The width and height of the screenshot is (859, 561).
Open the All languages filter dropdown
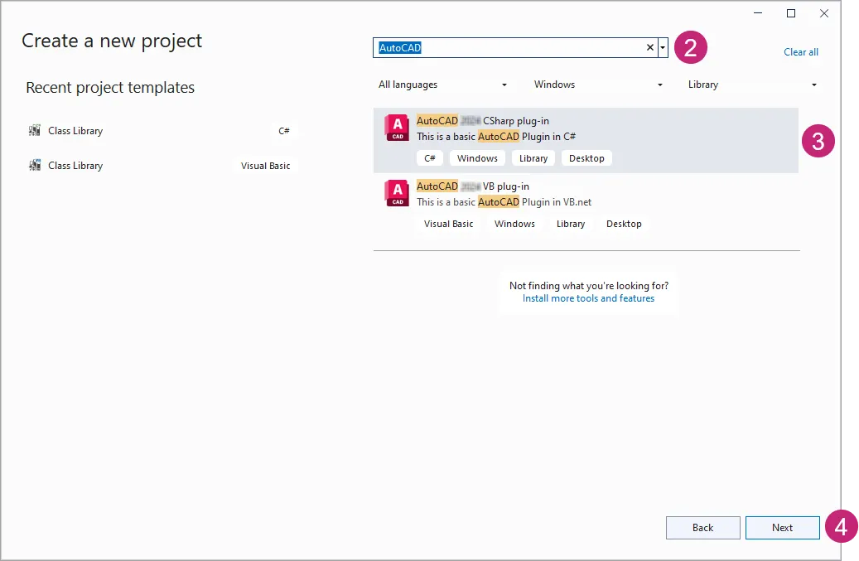point(442,85)
